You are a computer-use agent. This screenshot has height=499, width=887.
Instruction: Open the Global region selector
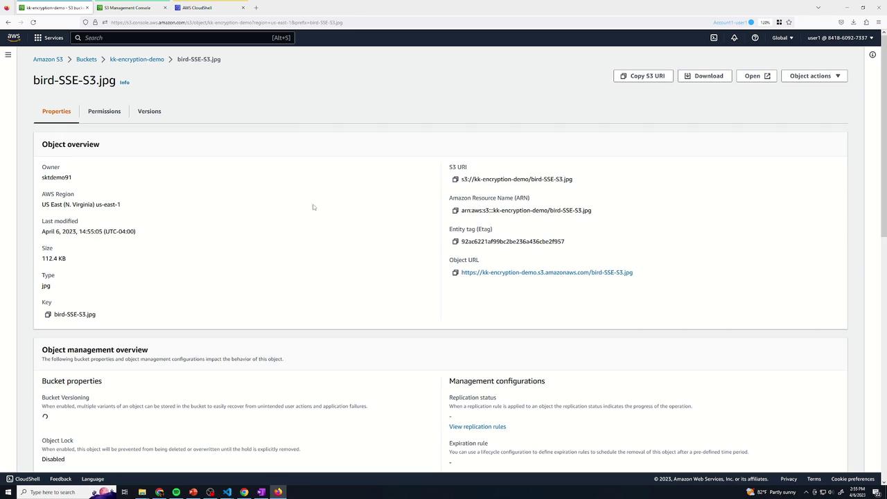coord(782,37)
